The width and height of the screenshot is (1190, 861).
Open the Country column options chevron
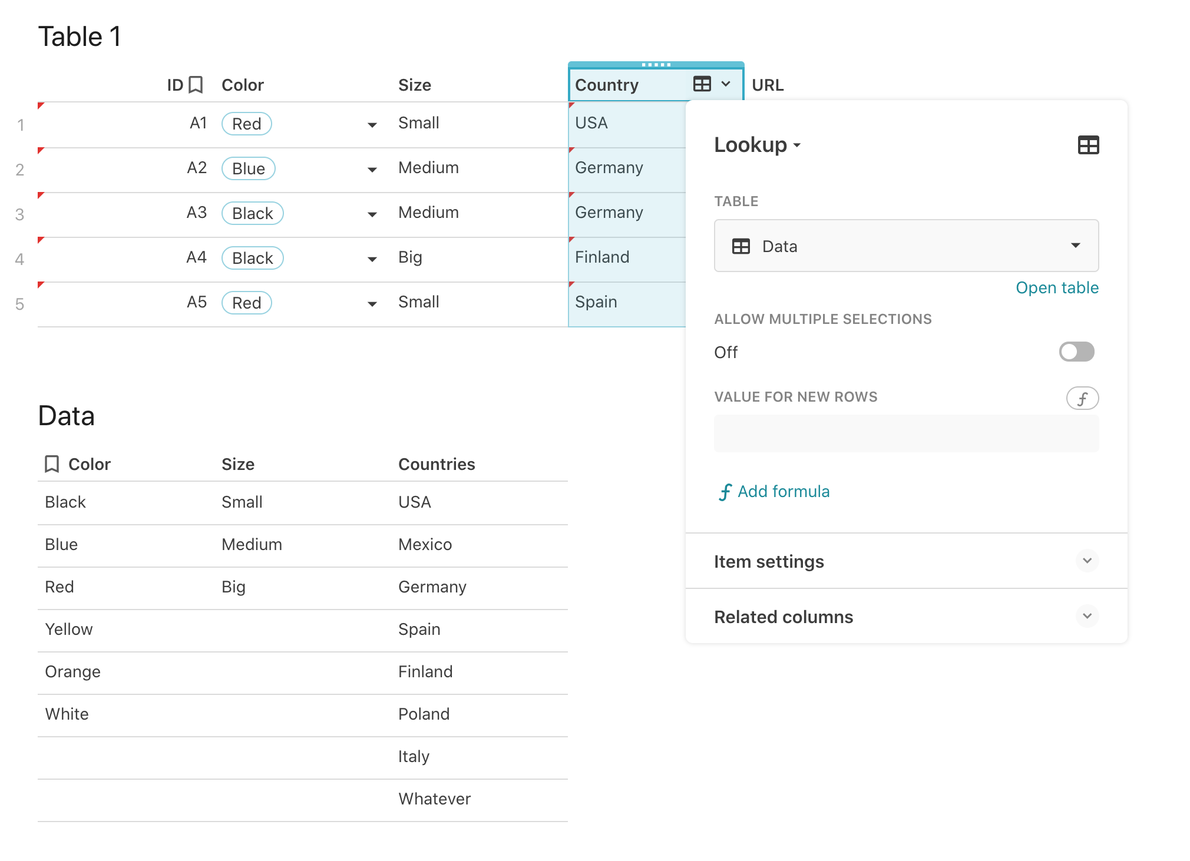click(x=726, y=84)
